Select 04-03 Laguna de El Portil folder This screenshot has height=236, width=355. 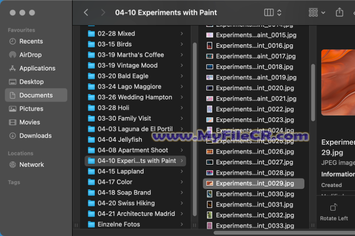135,129
